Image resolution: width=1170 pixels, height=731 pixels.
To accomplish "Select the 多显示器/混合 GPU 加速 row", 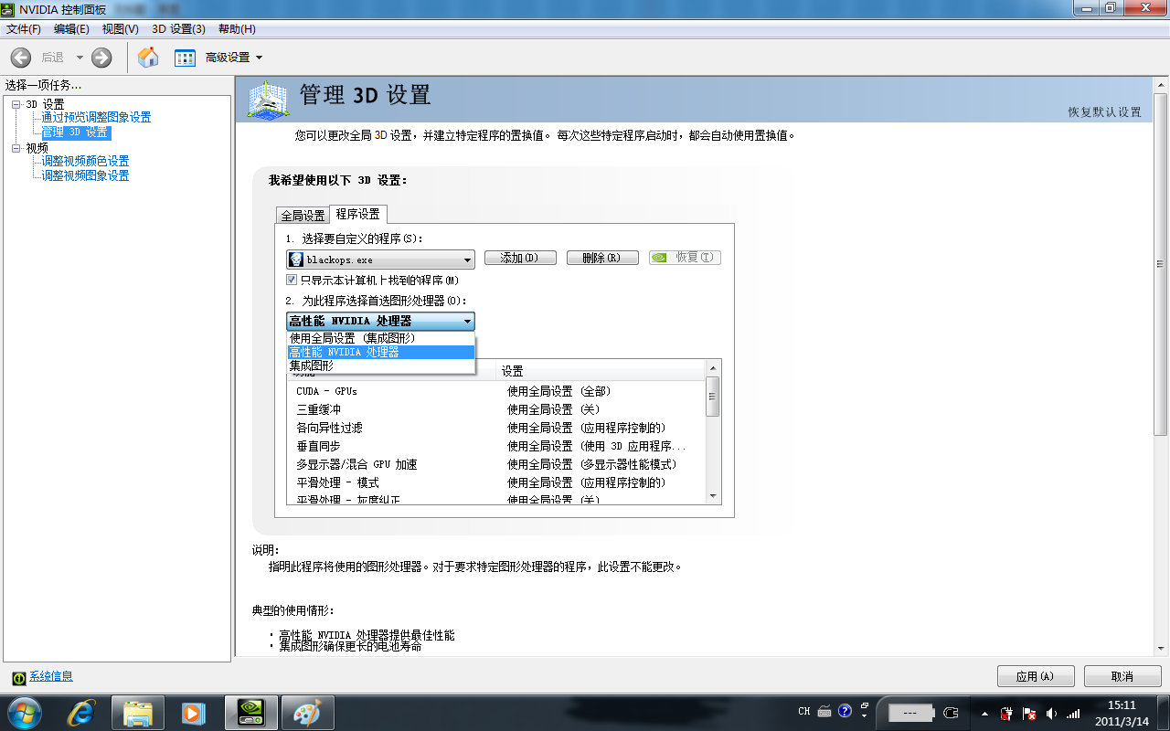I will coord(495,464).
